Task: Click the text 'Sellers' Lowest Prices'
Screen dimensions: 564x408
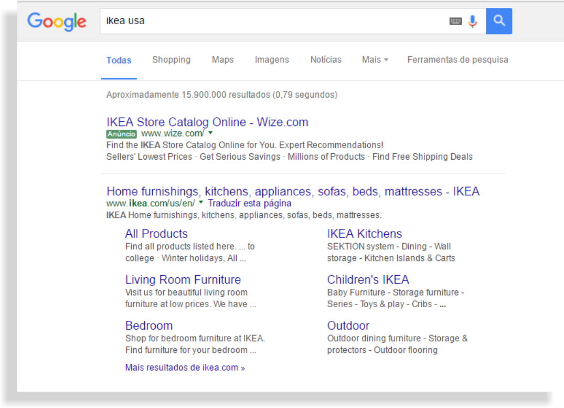Action: point(150,156)
